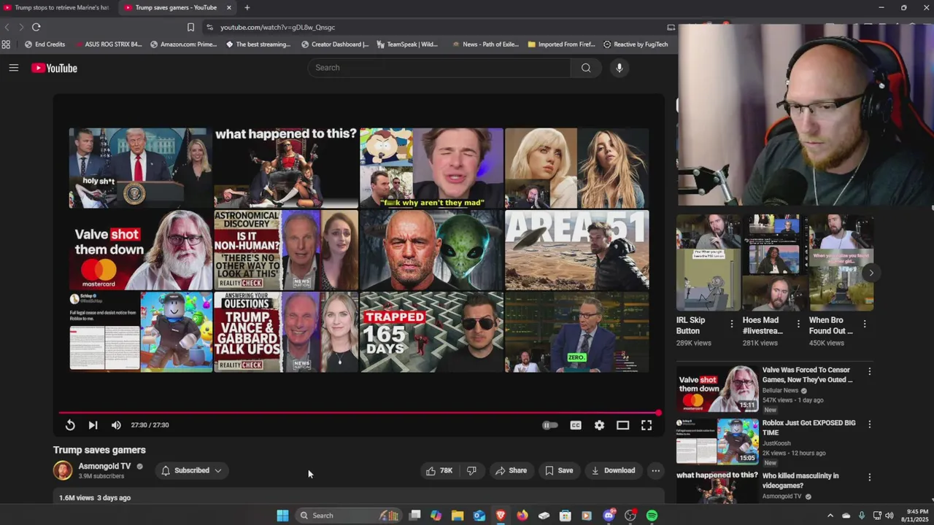
Task: Click in the YouTube search field
Action: coord(439,68)
